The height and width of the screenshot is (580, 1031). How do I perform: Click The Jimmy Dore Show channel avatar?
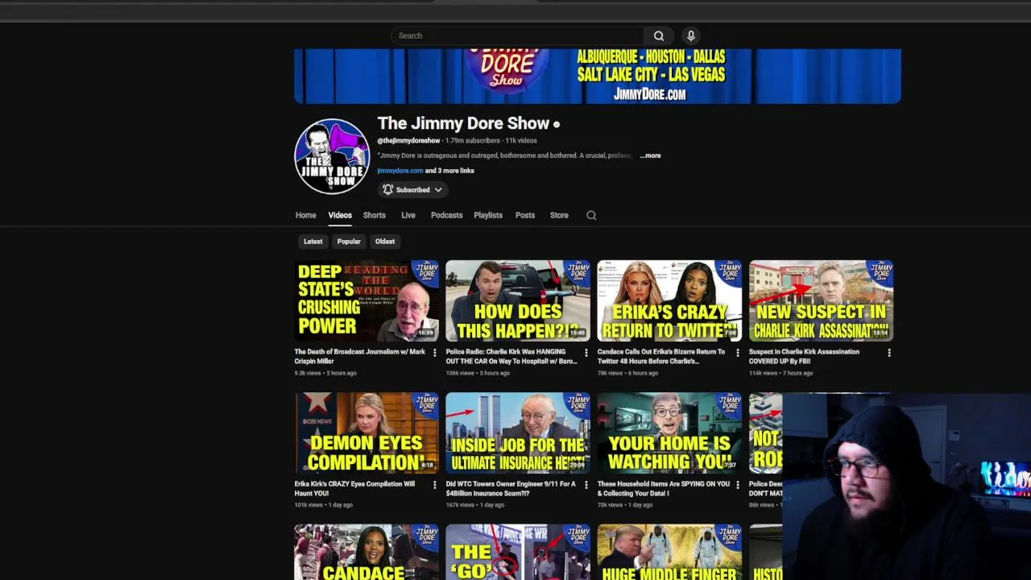(332, 156)
